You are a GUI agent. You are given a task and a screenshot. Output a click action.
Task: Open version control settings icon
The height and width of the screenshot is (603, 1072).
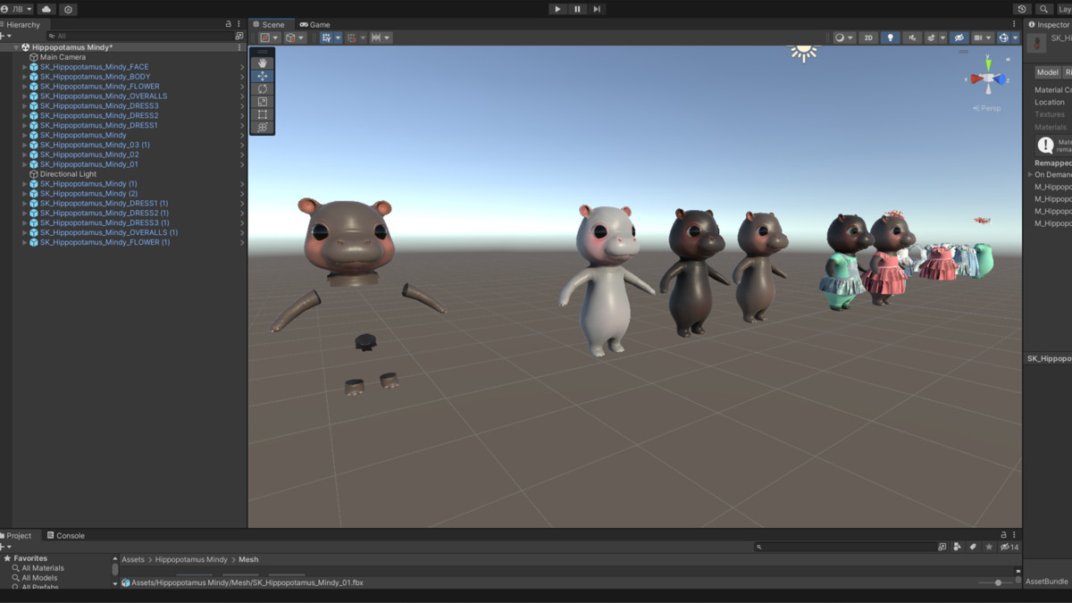tap(68, 9)
